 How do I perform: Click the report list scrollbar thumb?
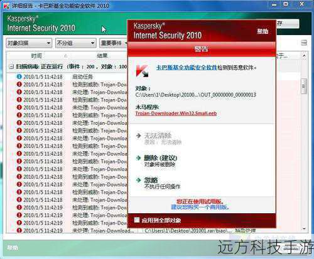[304, 86]
